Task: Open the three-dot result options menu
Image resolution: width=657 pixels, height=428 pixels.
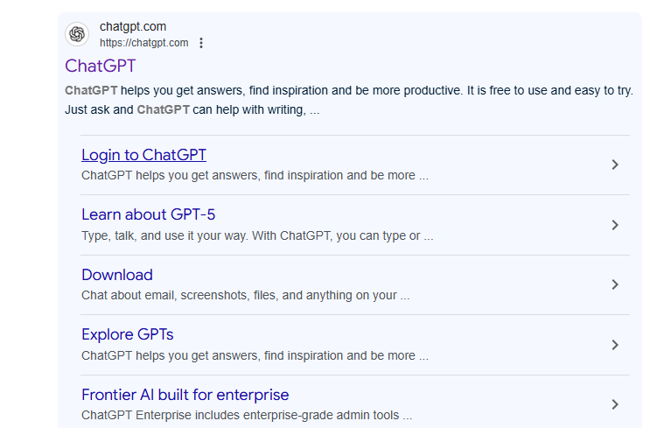Action: (202, 43)
